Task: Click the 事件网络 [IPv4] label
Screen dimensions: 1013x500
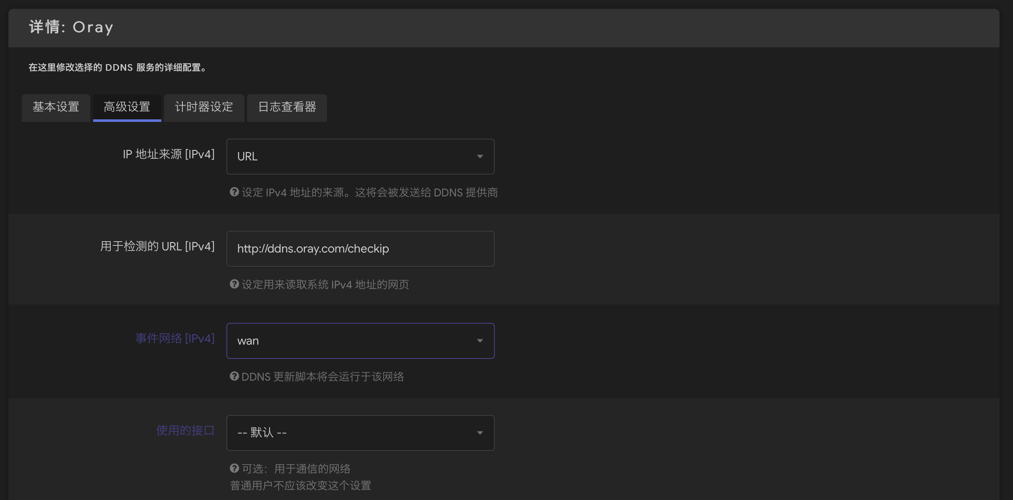Action: 175,338
